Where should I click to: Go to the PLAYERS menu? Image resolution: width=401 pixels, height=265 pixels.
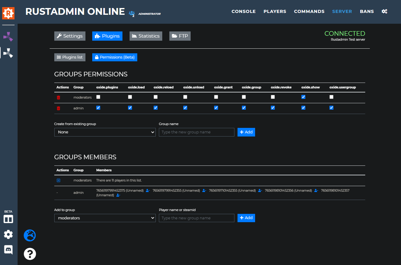pyautogui.click(x=275, y=11)
